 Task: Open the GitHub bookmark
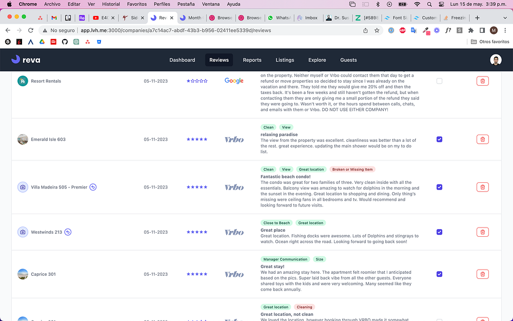[x=65, y=42]
